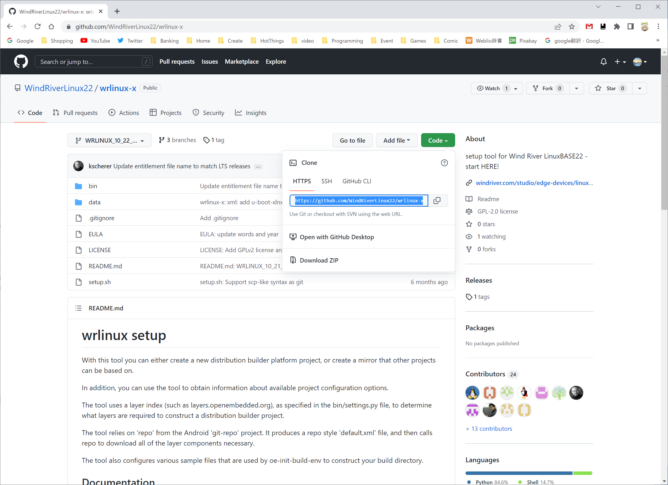The width and height of the screenshot is (668, 485).
Task: Open Insights repo tab
Action: (251, 113)
